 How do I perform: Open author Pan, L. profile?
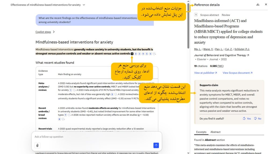click(219, 49)
